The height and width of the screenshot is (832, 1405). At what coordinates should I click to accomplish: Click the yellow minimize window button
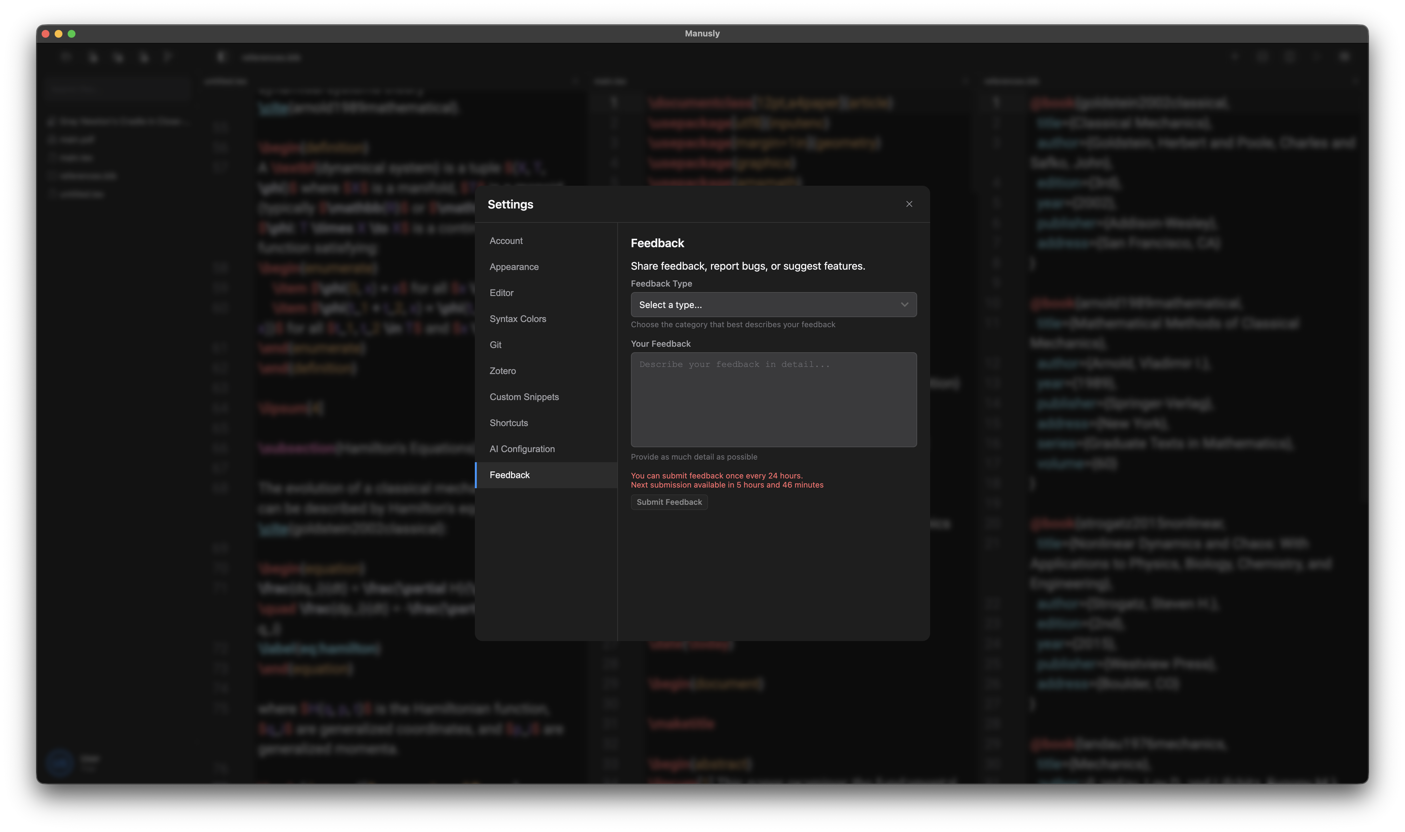tap(58, 34)
